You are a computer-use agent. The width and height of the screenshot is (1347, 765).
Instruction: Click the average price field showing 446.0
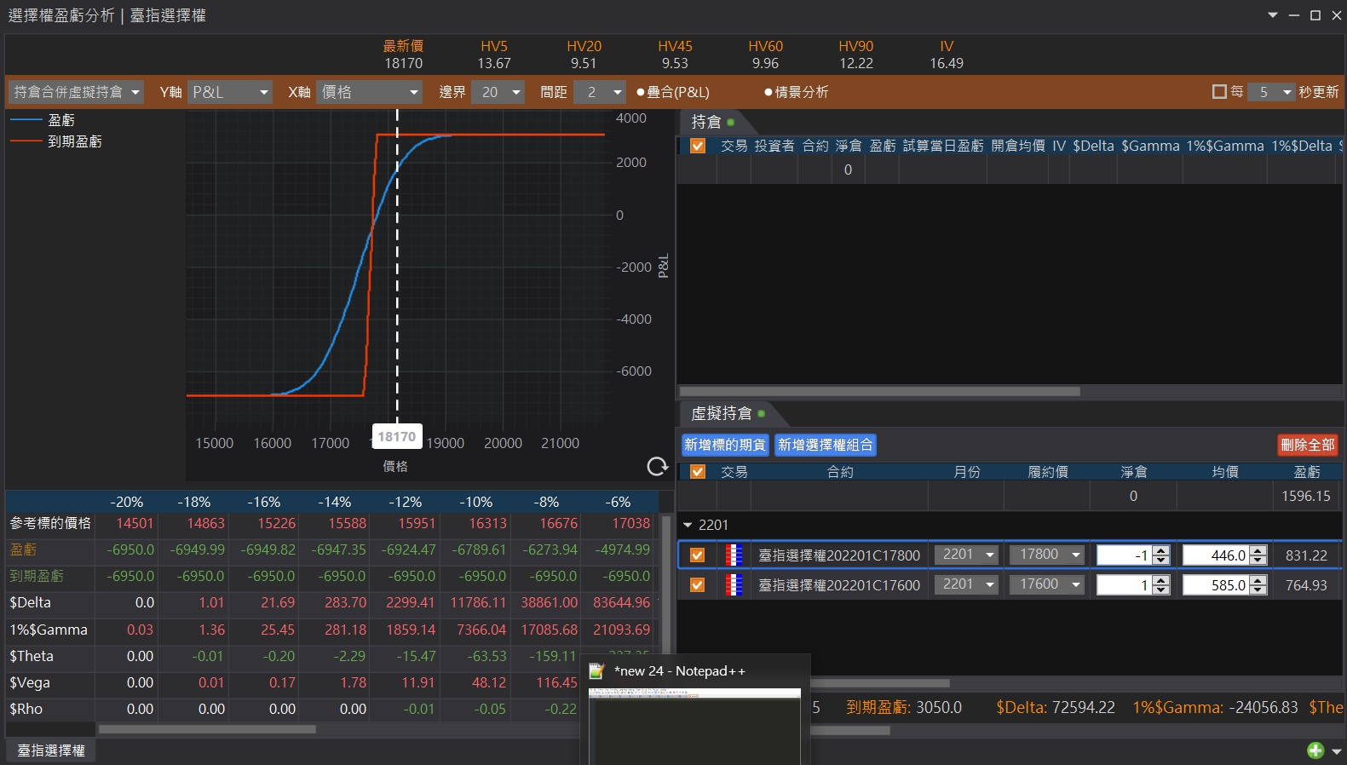(1217, 555)
